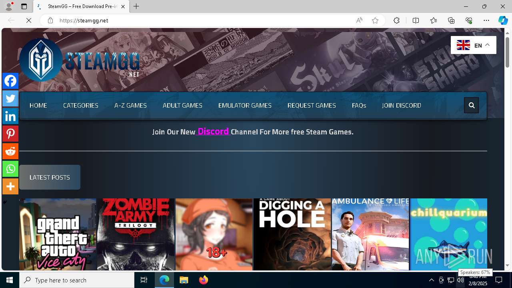Hide the social share sidebar arrow
Image resolution: width=512 pixels, height=288 pixels.
coord(5,202)
